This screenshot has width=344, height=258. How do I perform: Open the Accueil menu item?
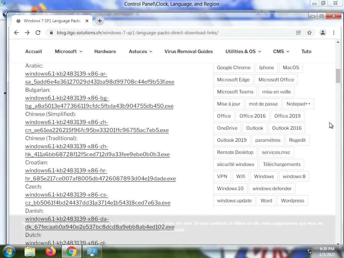[x=34, y=51]
